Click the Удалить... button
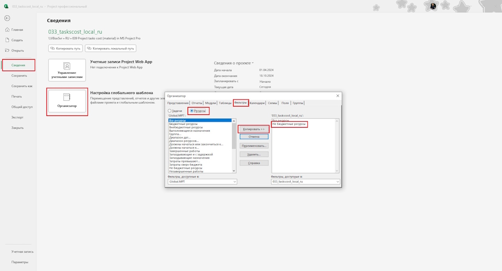The image size is (502, 271). 254,154
